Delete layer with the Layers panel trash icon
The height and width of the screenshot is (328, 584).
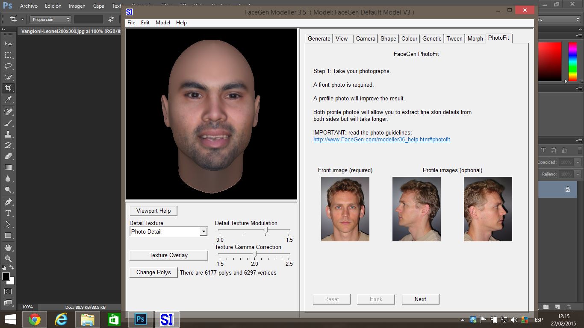(x=569, y=307)
